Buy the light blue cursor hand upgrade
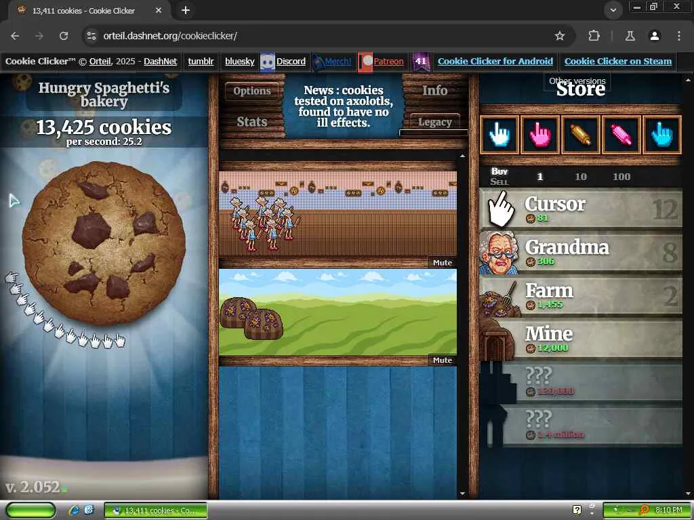 (661, 135)
